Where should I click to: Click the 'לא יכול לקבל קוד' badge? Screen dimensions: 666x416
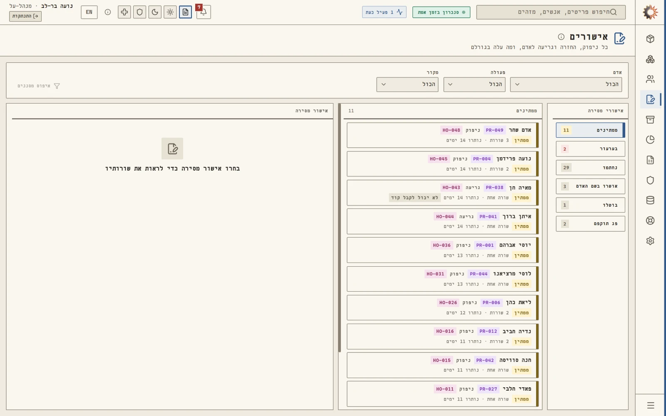point(415,198)
